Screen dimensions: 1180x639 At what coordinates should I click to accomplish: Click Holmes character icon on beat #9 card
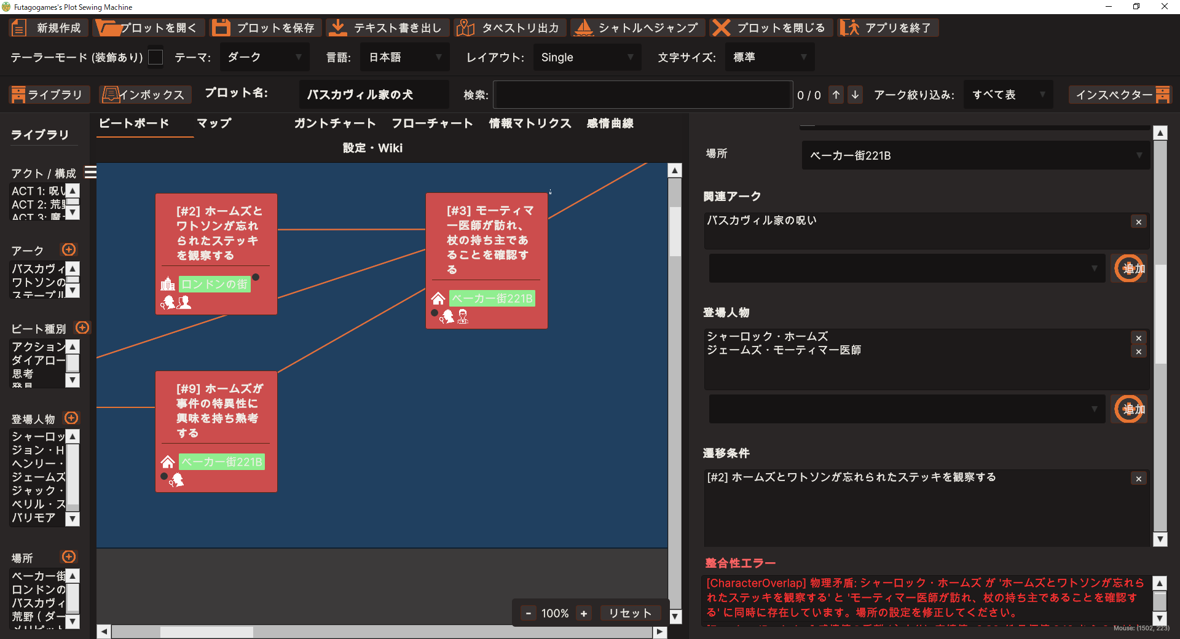[x=177, y=480]
